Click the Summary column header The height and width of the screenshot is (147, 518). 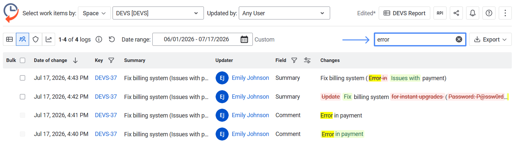[x=135, y=60]
